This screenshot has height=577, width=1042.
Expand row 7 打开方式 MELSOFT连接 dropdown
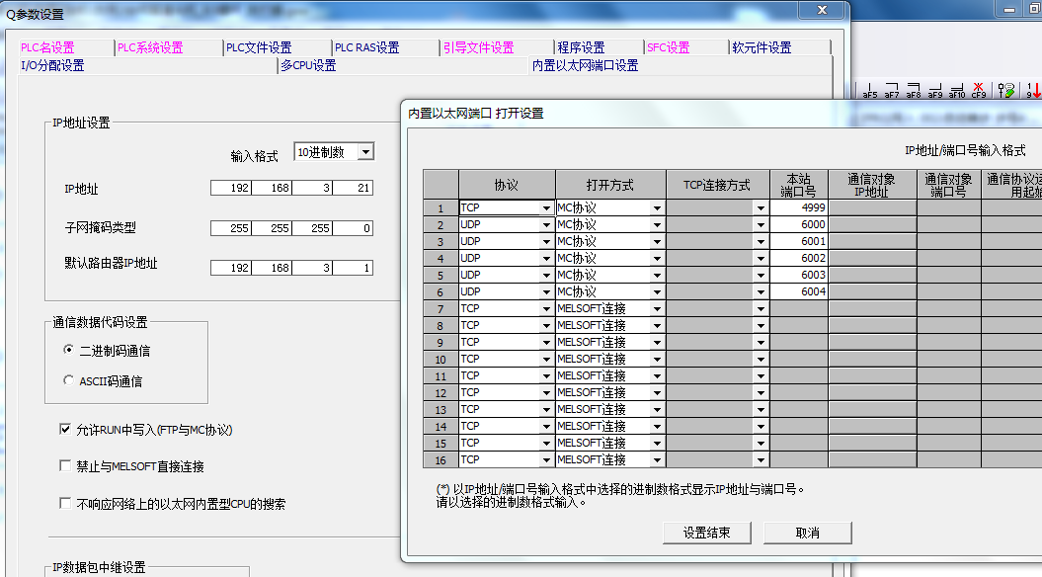pos(657,308)
